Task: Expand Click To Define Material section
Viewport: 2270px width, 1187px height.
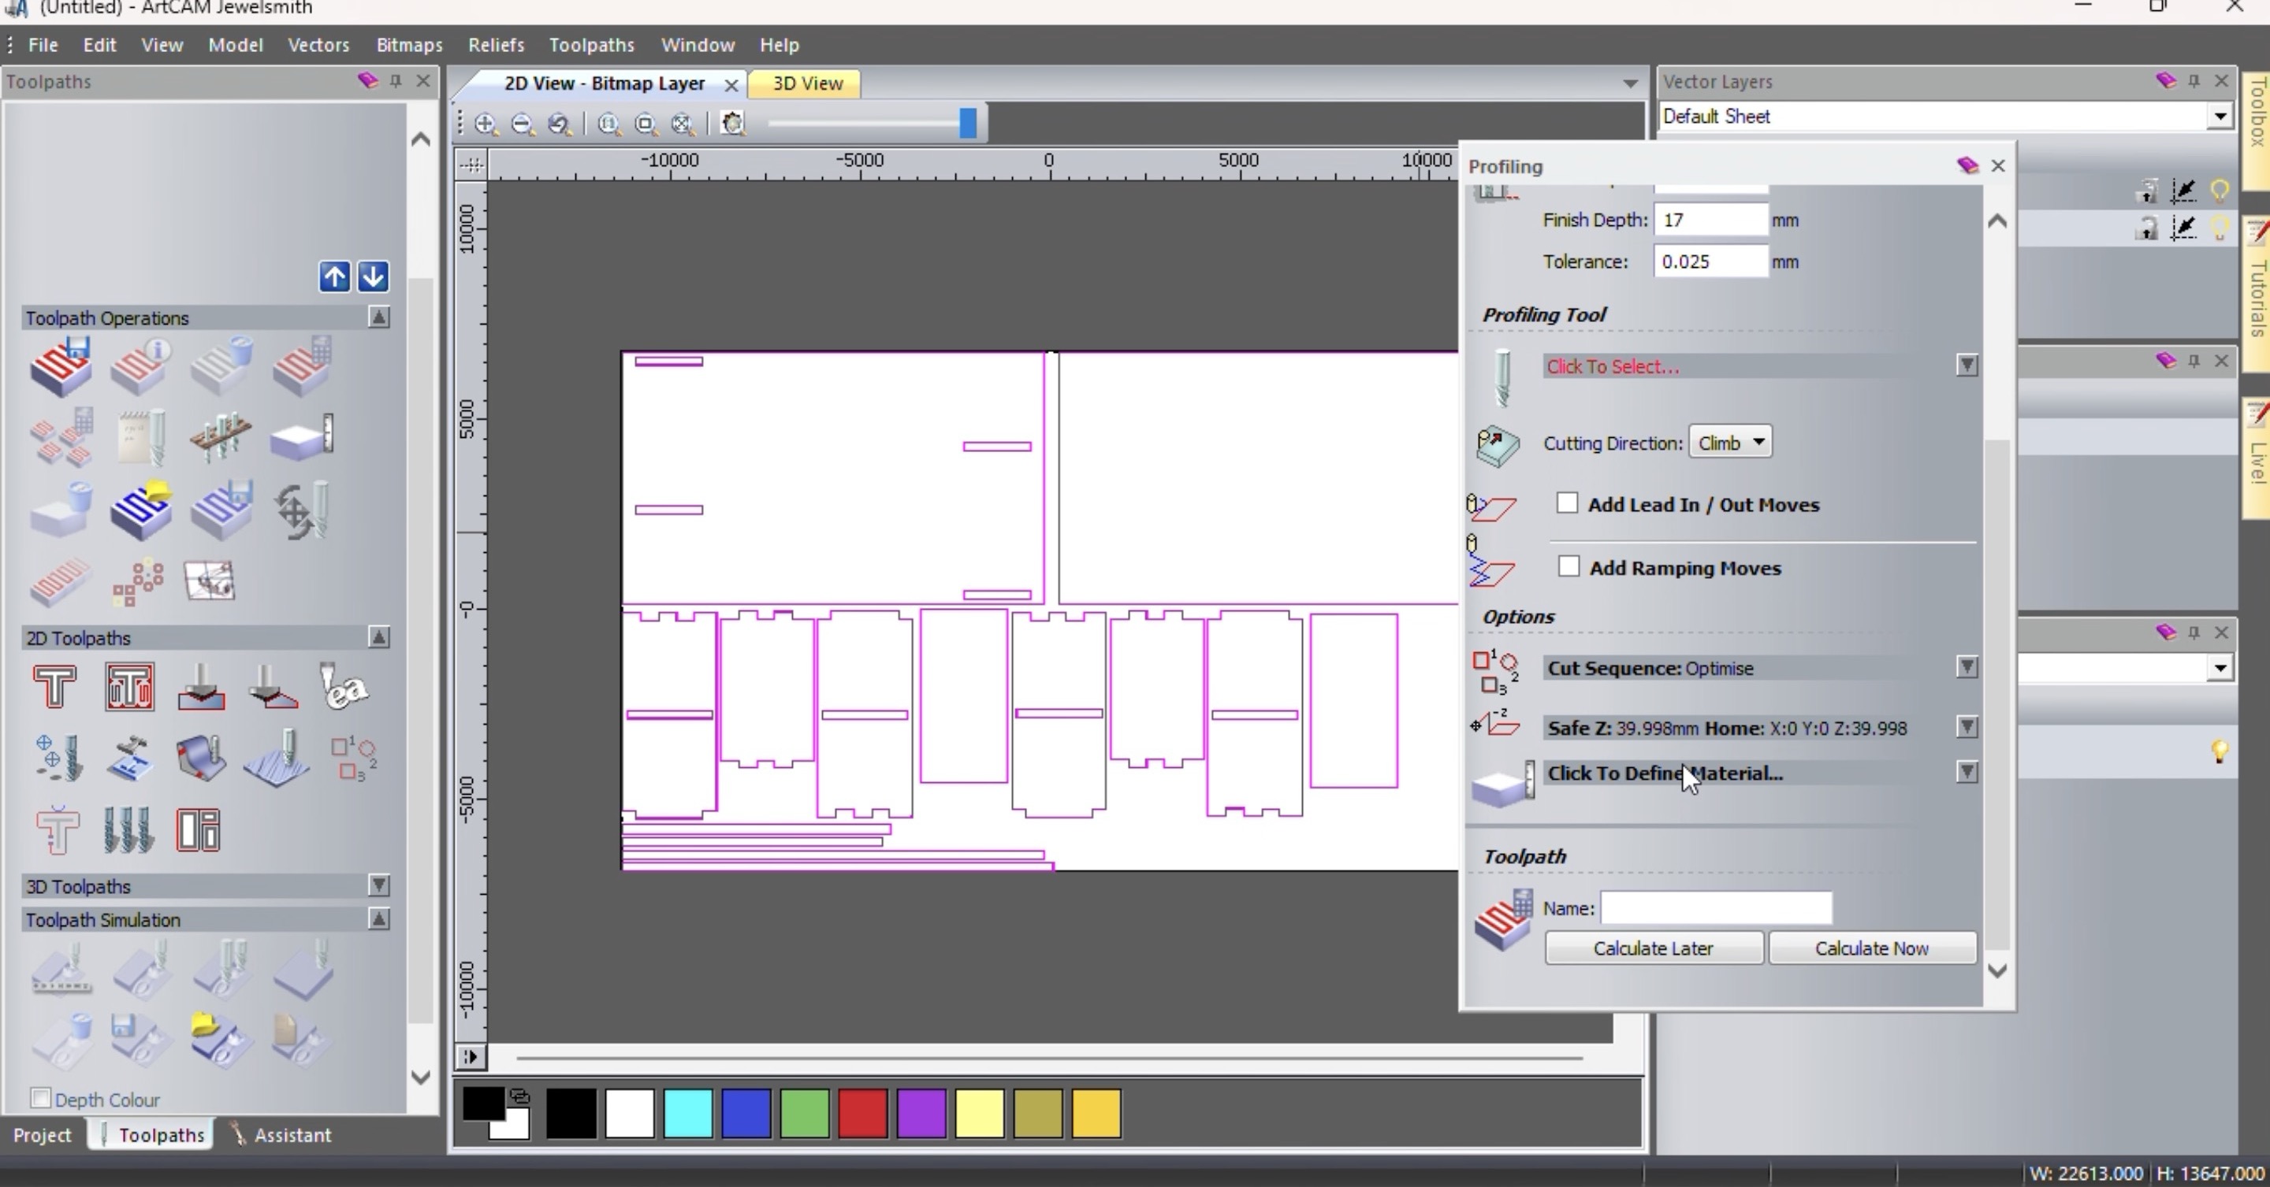Action: click(1967, 771)
